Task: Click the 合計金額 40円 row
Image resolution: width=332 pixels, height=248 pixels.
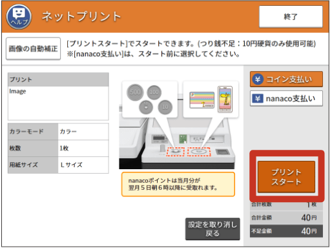Action: tap(286, 218)
